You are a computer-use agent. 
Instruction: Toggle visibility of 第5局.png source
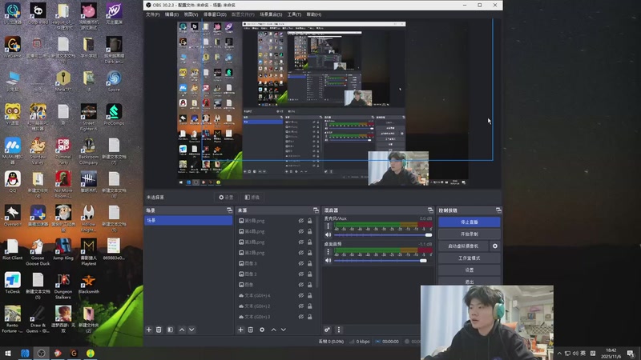click(x=301, y=221)
